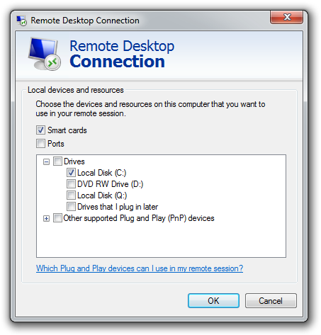
Task: Enable the Ports checkbox
Action: 40,143
